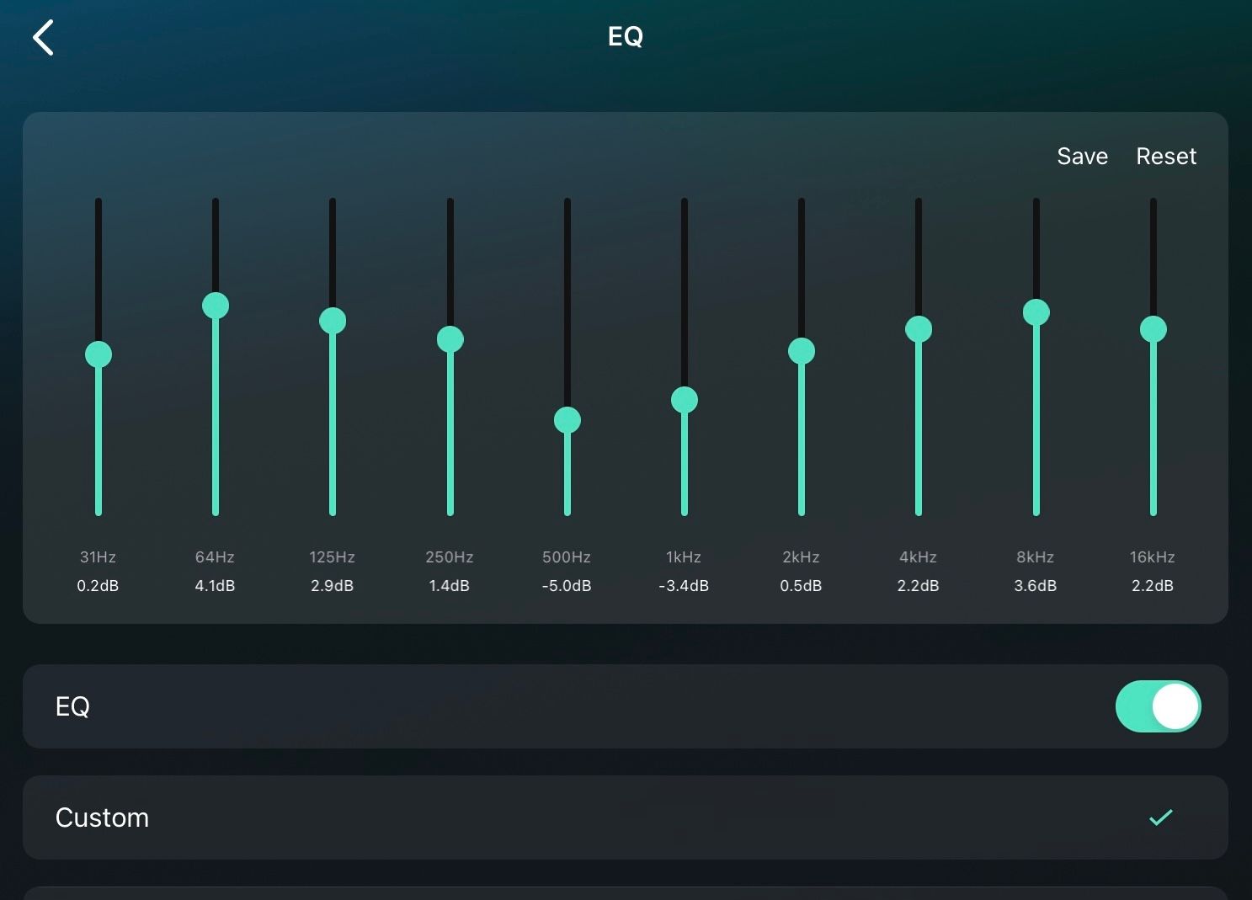
Task: Click the 2kHz band handle
Action: click(x=802, y=351)
